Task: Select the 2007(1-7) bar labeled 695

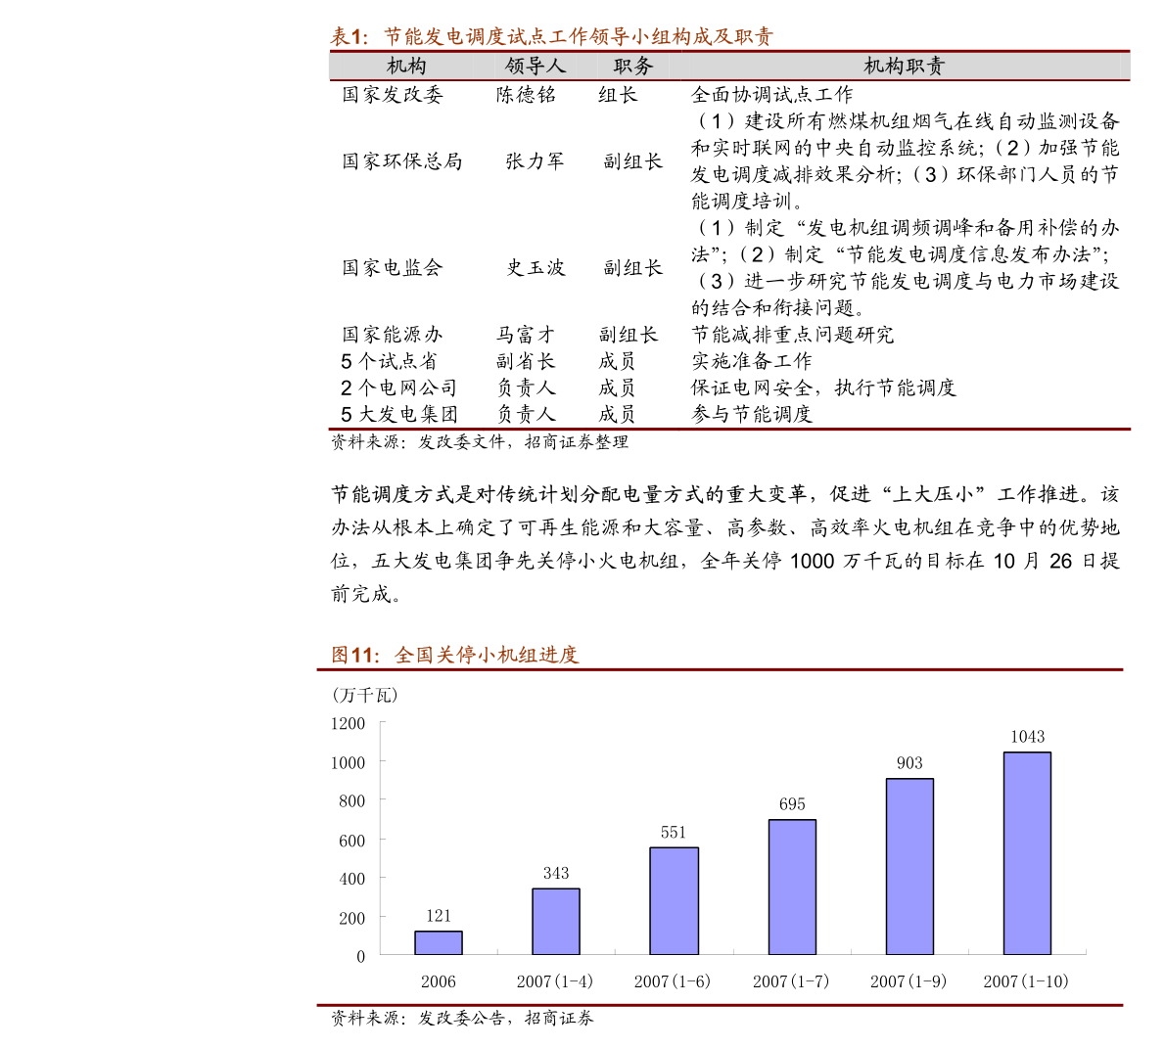Action: pyautogui.click(x=792, y=887)
